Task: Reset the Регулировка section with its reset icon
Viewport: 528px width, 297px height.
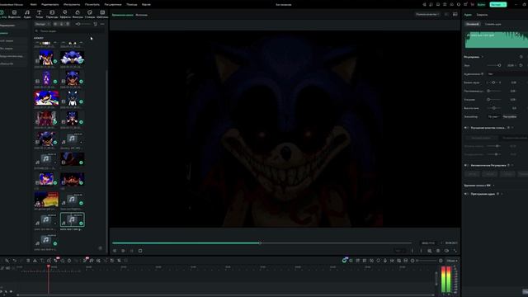Action: [x=521, y=57]
